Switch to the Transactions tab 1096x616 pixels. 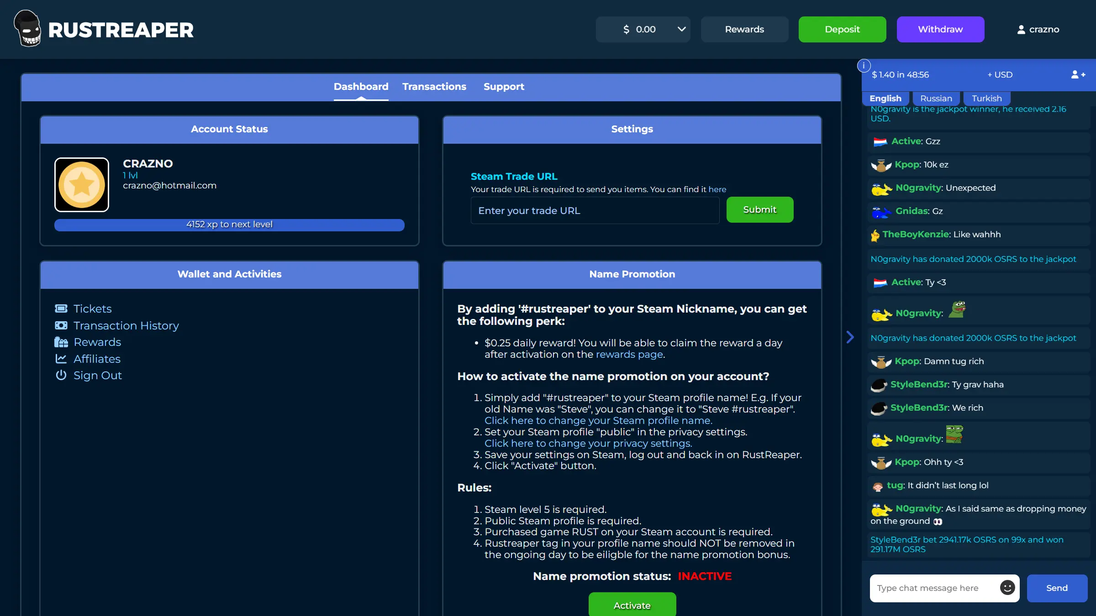pyautogui.click(x=434, y=87)
